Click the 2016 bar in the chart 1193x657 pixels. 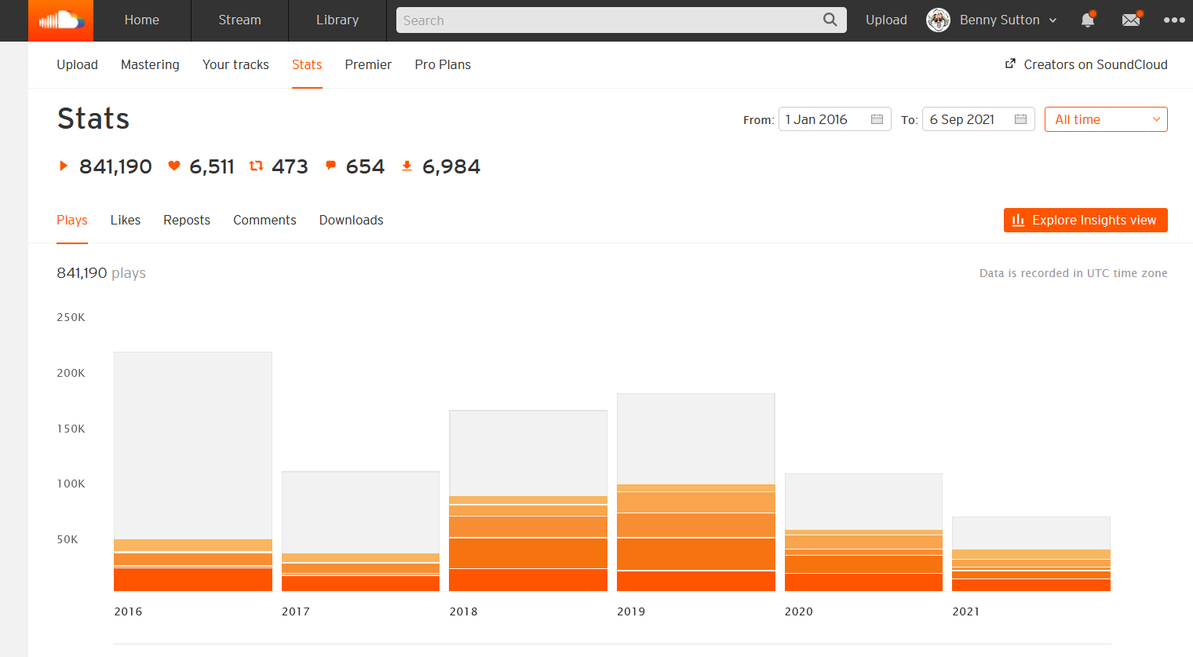(x=193, y=471)
